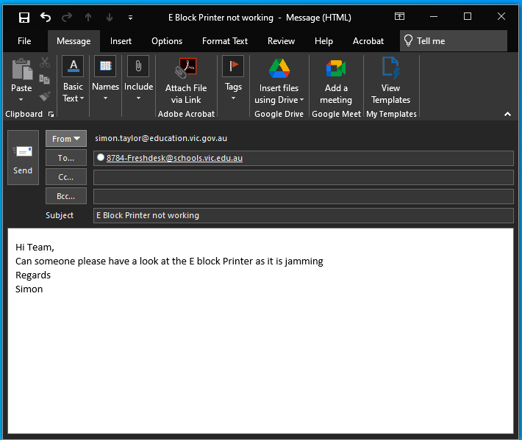Open the From account dropdown

(x=66, y=138)
